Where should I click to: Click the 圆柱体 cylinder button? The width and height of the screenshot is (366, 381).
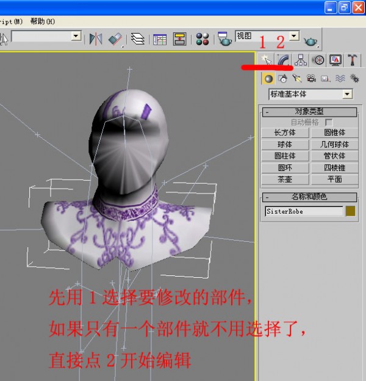click(x=285, y=156)
